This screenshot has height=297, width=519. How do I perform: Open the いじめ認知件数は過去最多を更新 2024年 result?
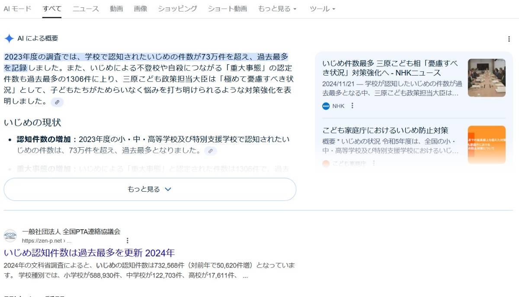pyautogui.click(x=89, y=253)
